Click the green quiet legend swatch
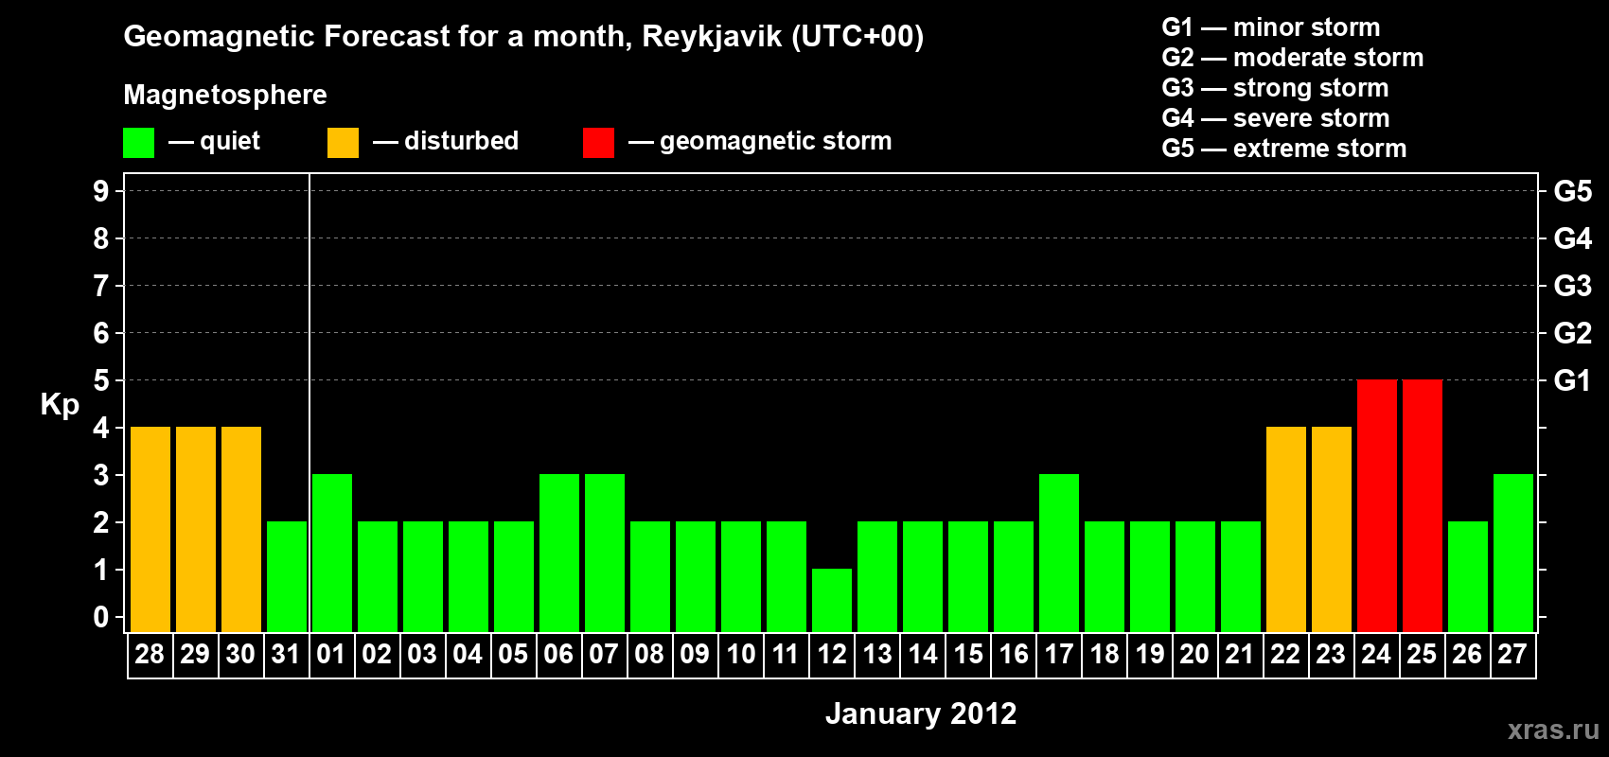Image resolution: width=1609 pixels, height=757 pixels. 139,143
